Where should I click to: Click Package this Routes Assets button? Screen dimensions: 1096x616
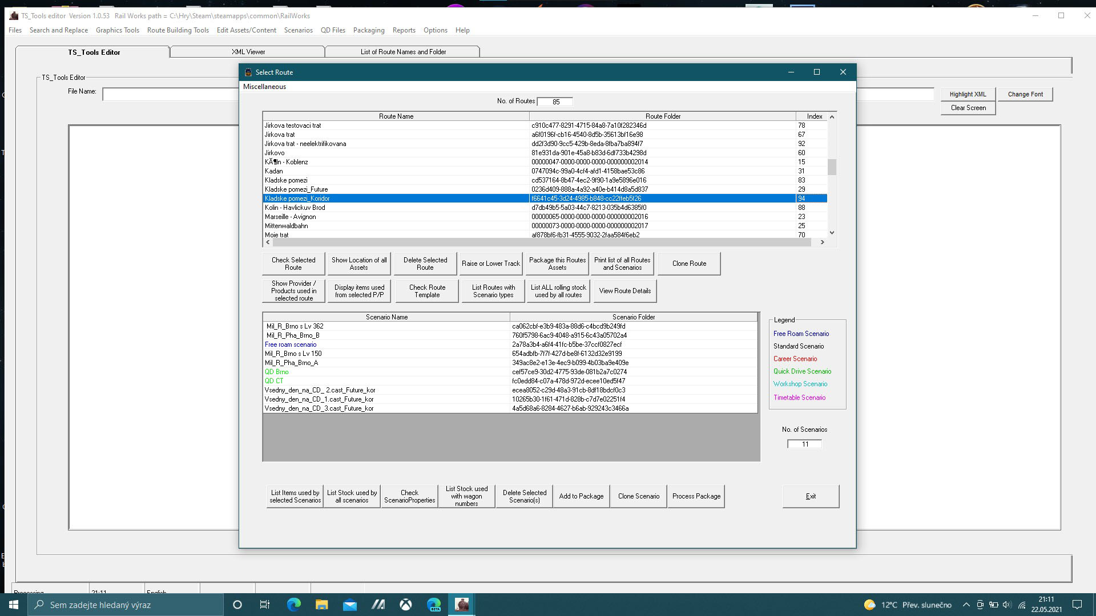(x=557, y=264)
